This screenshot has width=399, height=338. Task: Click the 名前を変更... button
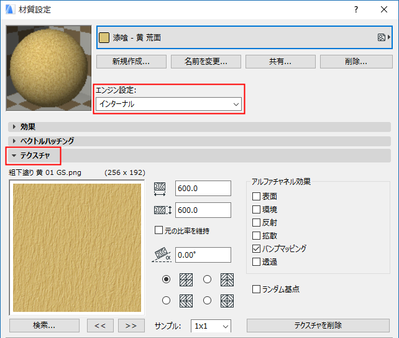click(x=206, y=62)
